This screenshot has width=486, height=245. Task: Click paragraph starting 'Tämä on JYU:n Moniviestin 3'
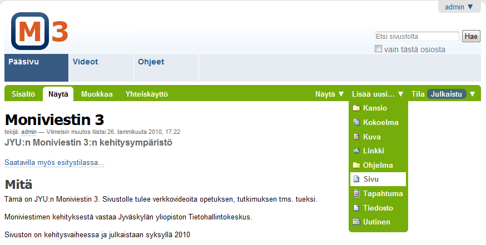click(161, 199)
